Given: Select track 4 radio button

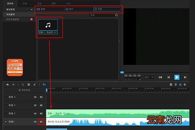Looking at the screenshot, I should coord(6,97).
